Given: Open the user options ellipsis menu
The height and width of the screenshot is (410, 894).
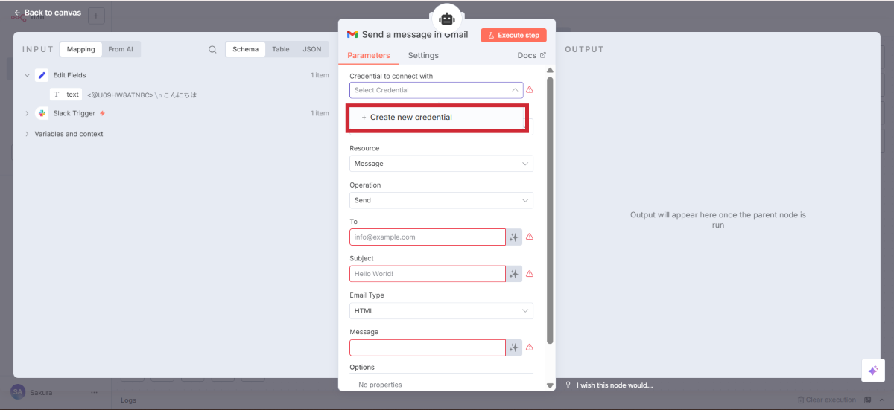Looking at the screenshot, I should (x=94, y=392).
